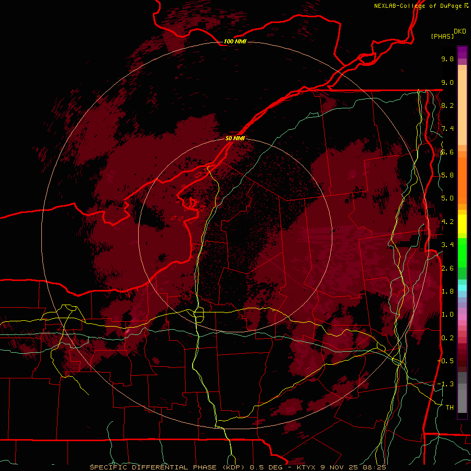This screenshot has height=471, width=471.
Task: Click the 9.0 scale value
Action: click(447, 82)
